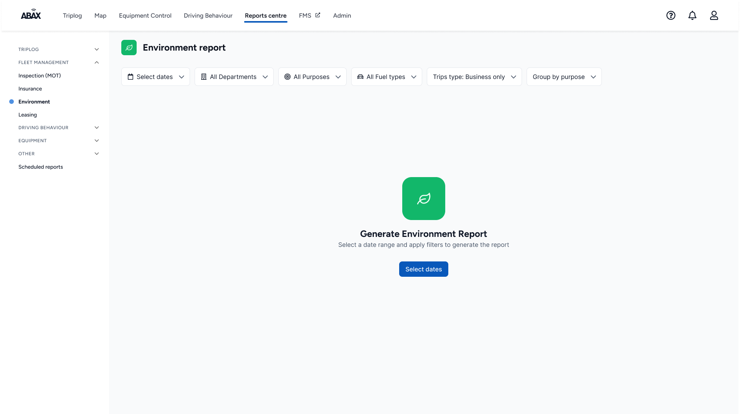The width and height of the screenshot is (740, 414).
Task: Expand the Triplog sidebar section
Action: click(97, 49)
